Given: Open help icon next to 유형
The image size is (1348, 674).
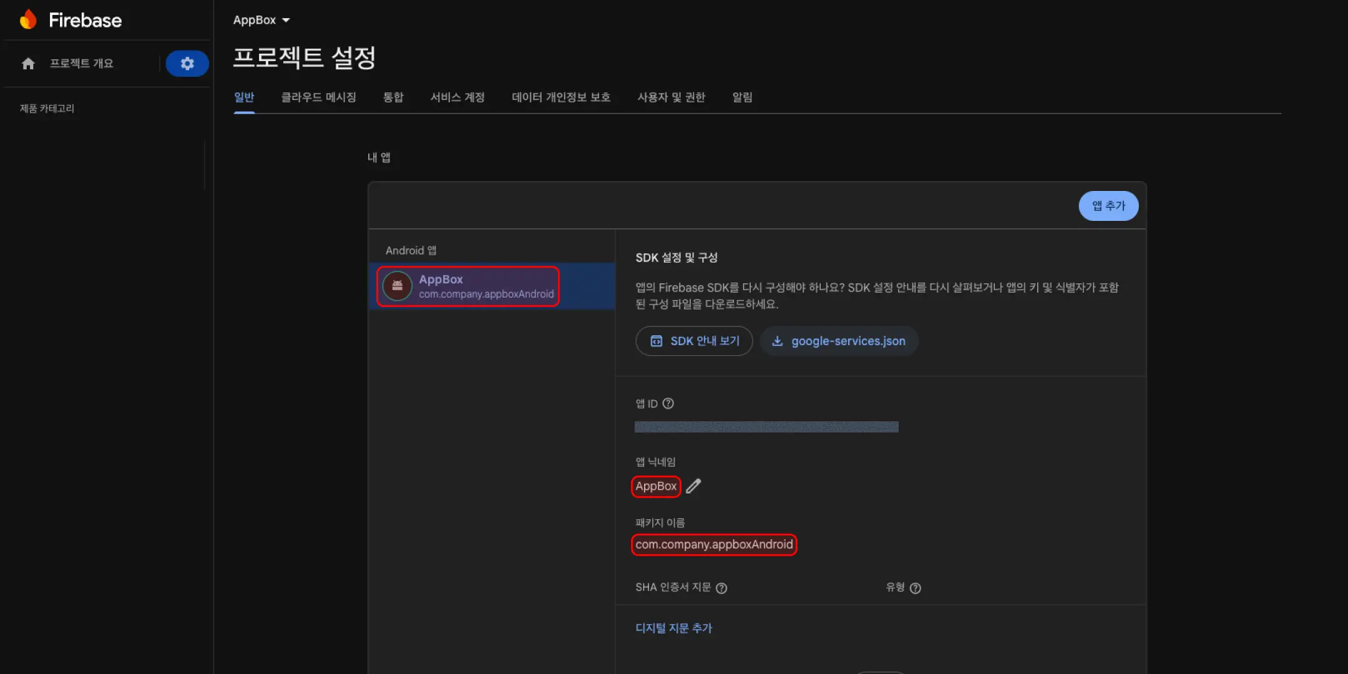Looking at the screenshot, I should pyautogui.click(x=916, y=588).
